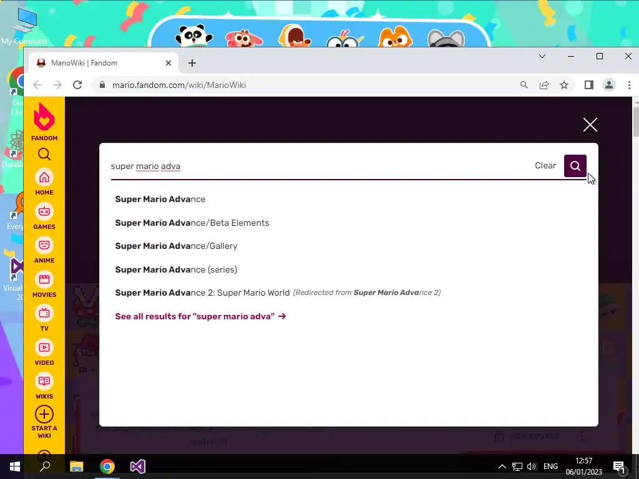Open the Anime section icon
The image size is (639, 479).
(x=44, y=245)
